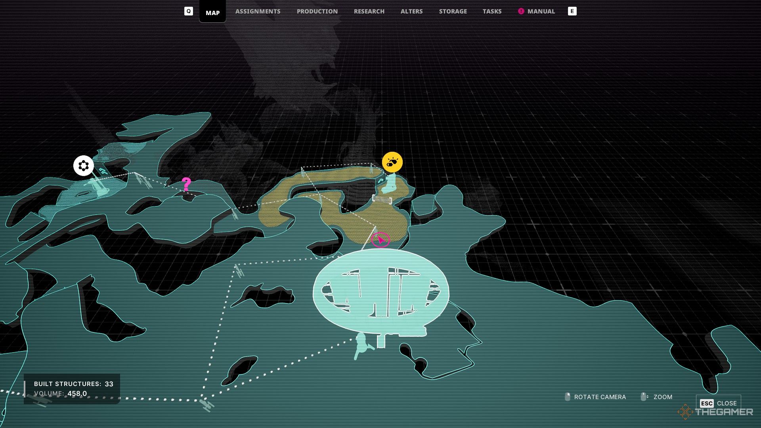Click the Built Structures info panel
Screen dimensions: 761x428
click(72, 389)
